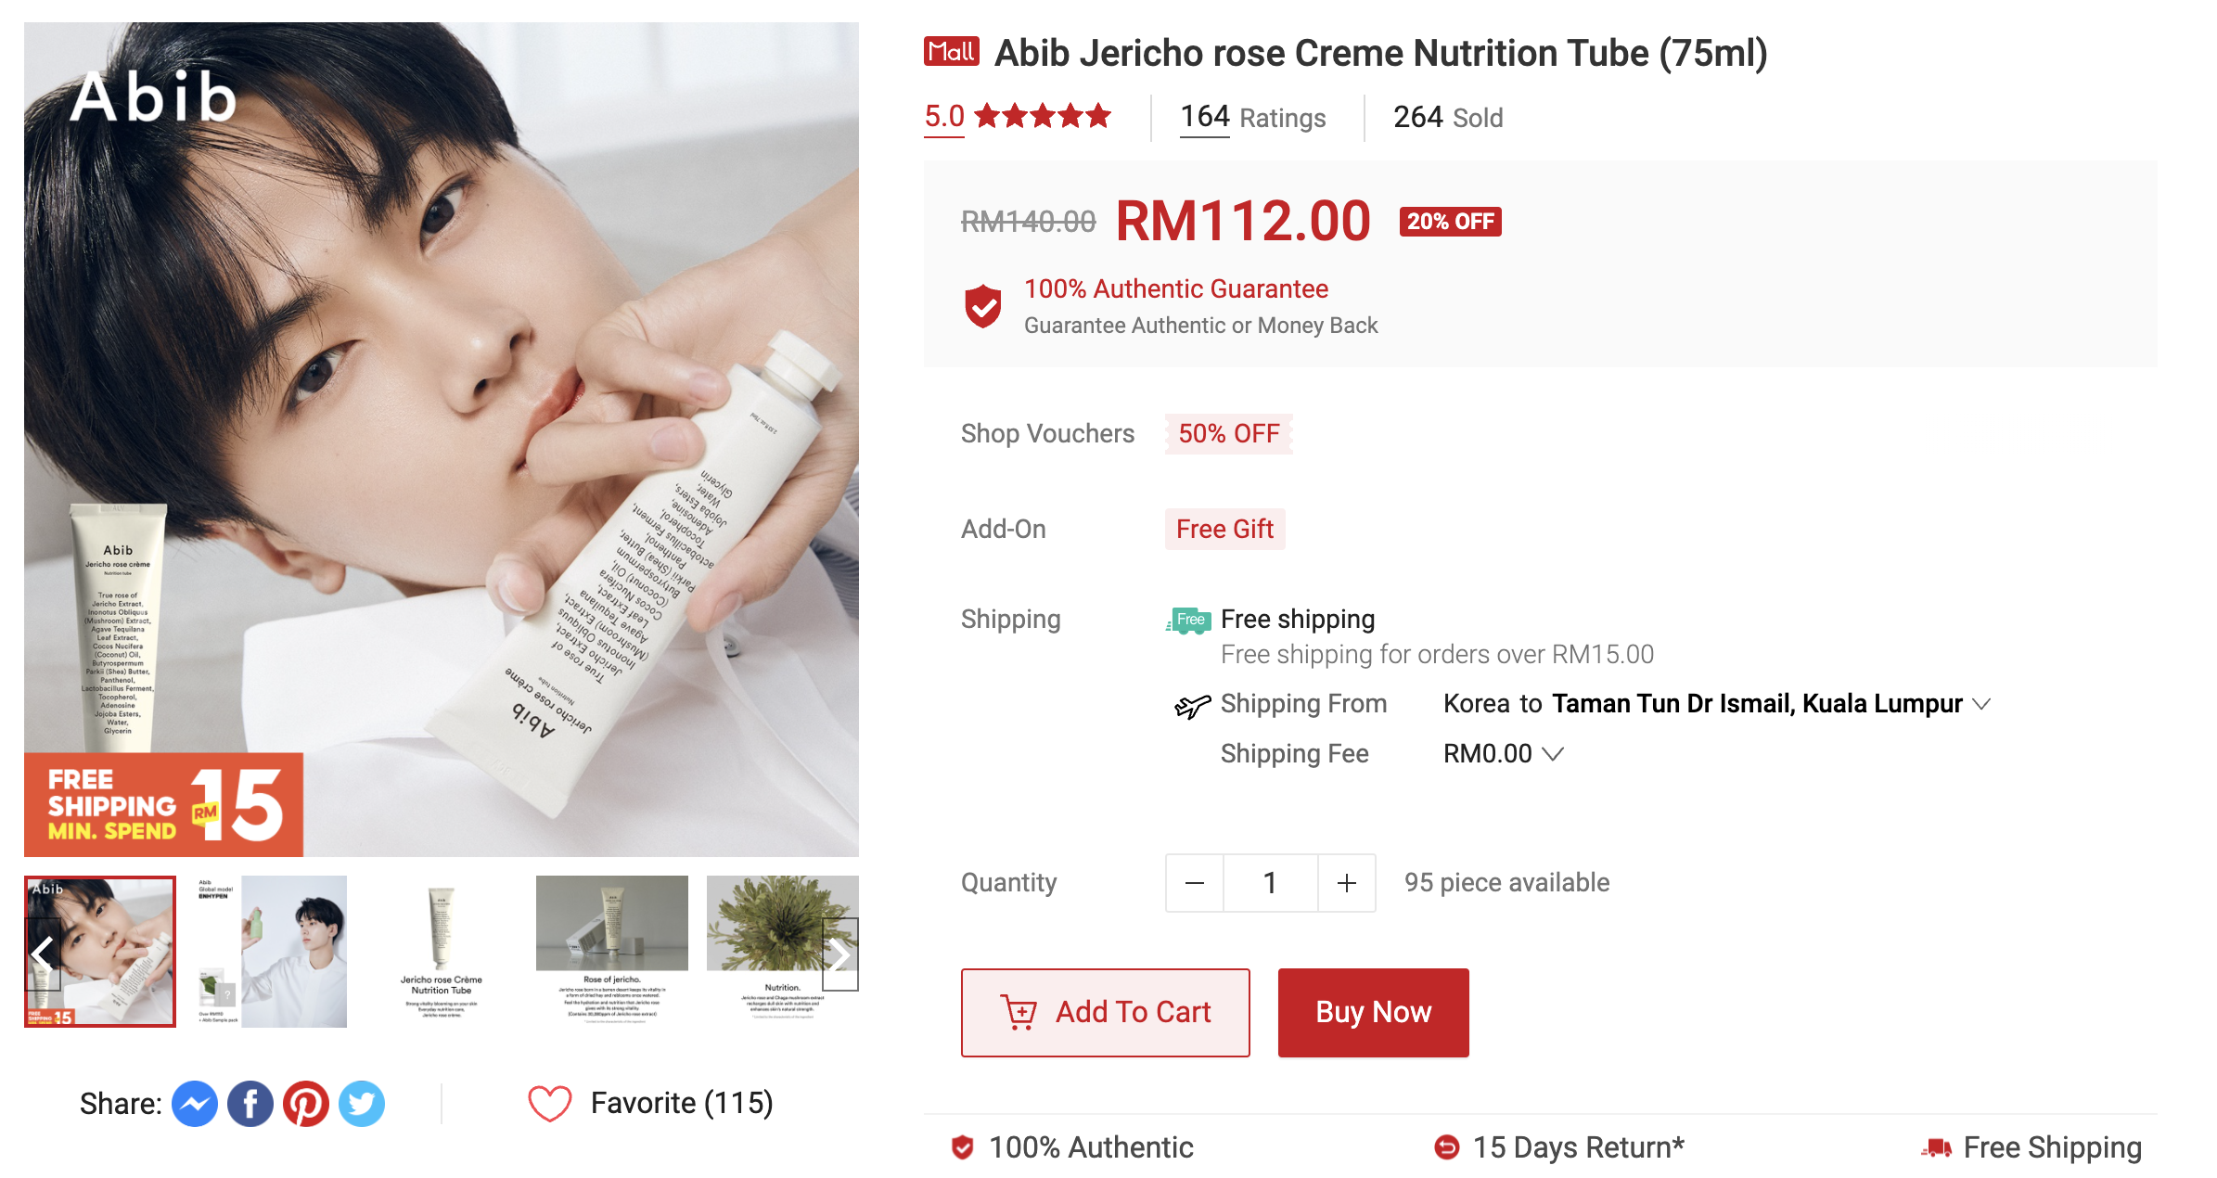Viewport: 2217px width, 1178px height.
Task: Open the 50% OFF shop voucher
Action: (x=1229, y=434)
